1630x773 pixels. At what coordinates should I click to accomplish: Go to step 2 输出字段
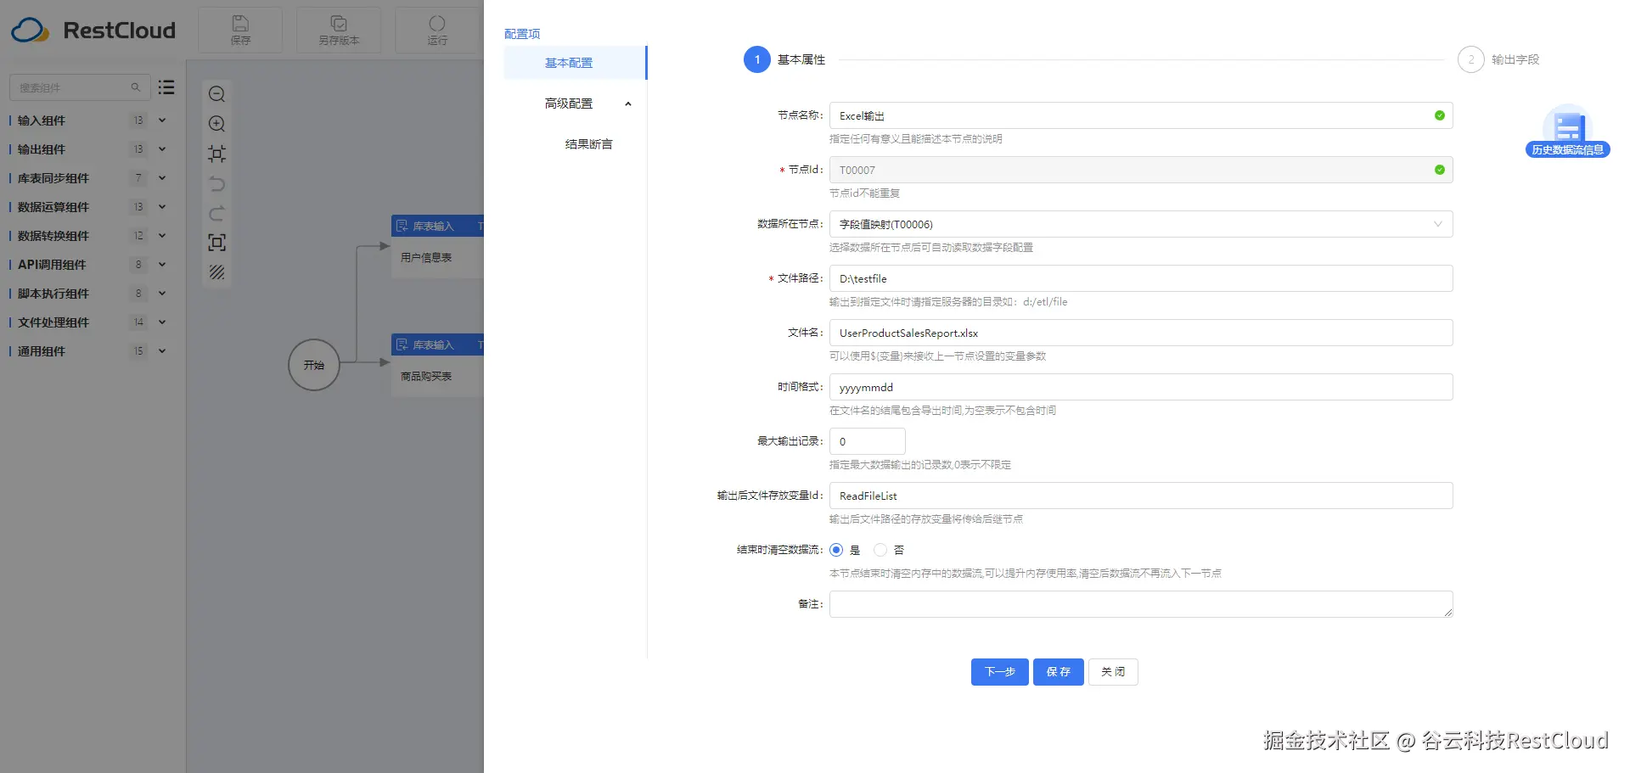(x=1498, y=59)
